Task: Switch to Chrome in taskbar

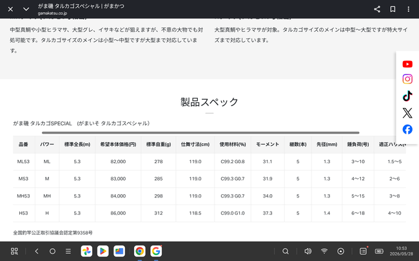Action: (139, 251)
